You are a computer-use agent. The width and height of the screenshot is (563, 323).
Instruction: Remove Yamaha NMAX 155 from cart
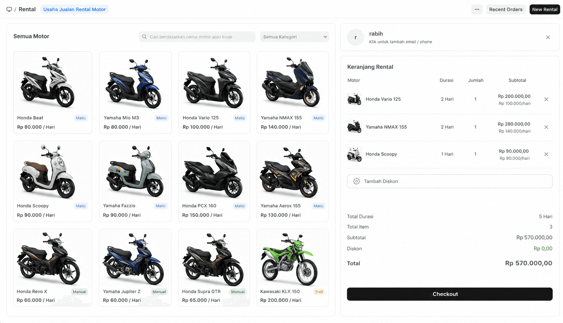tap(546, 127)
